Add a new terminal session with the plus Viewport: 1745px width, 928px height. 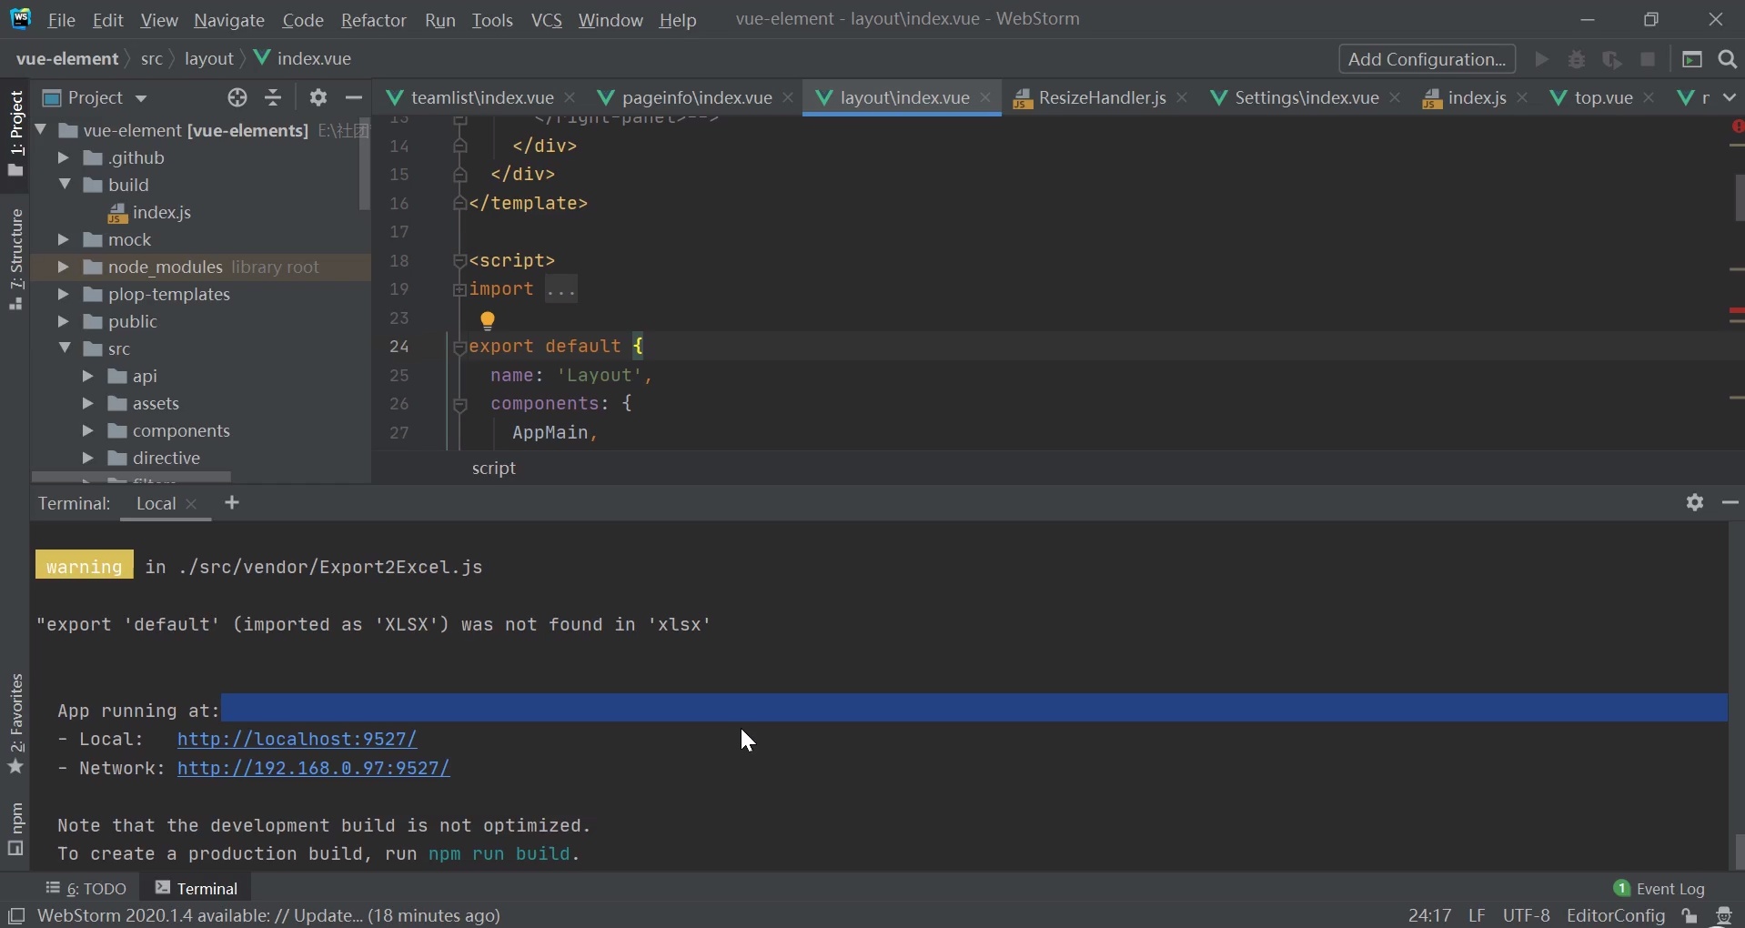[x=232, y=503]
